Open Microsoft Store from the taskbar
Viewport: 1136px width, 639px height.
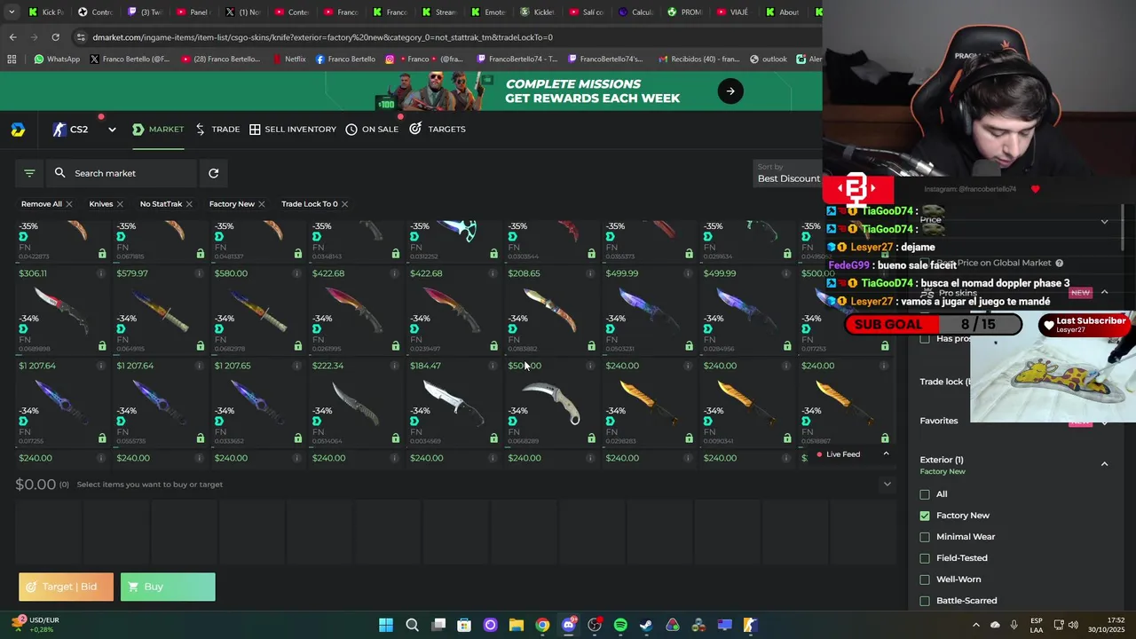coord(464,625)
